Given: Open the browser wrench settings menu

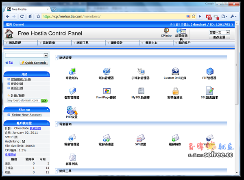Looking at the screenshot, I should point(233,17).
